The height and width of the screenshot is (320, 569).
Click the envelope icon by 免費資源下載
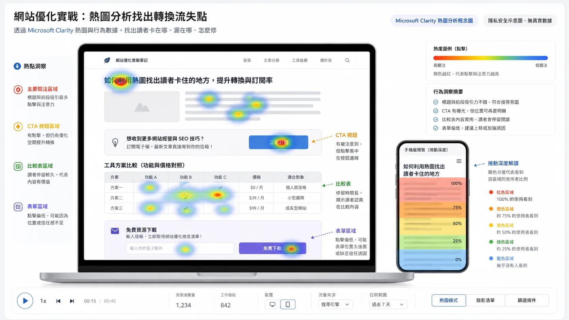point(115,231)
